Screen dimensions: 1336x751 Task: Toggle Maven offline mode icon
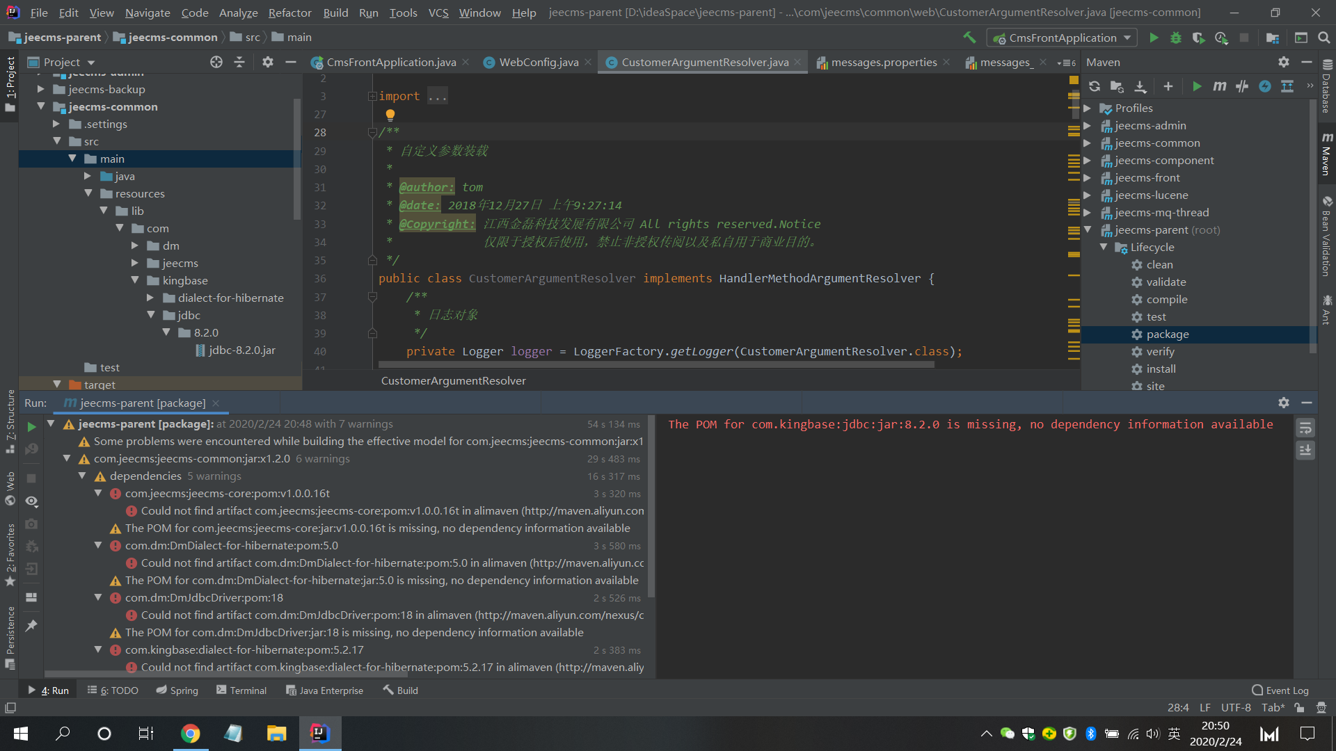pos(1242,86)
